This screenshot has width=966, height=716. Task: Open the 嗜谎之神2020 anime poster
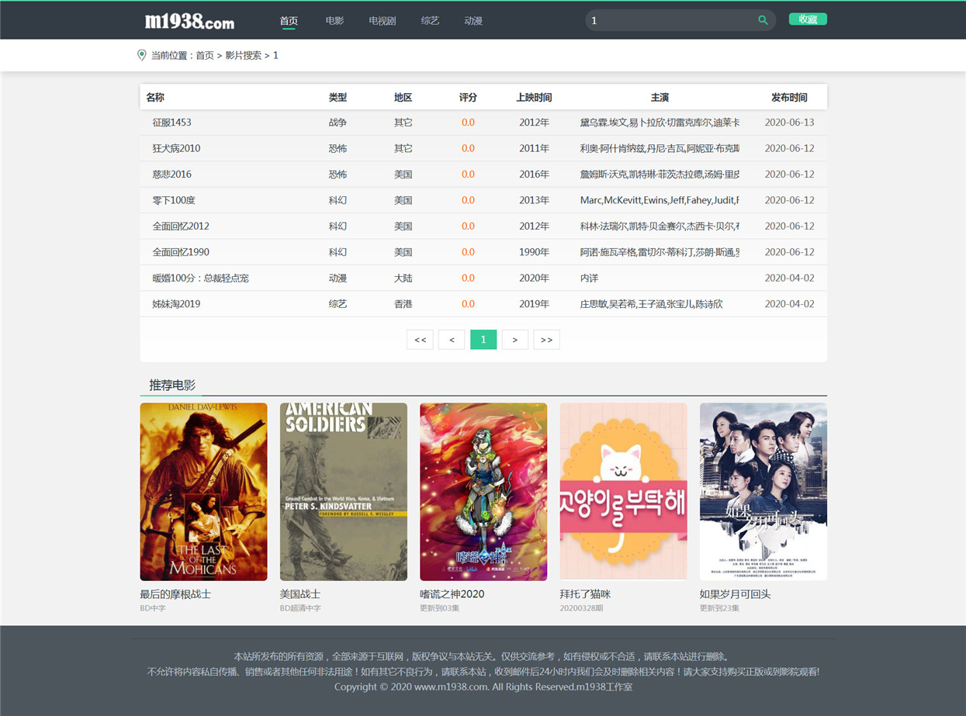(x=483, y=492)
